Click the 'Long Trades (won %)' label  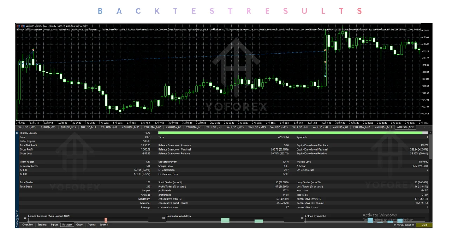309,182
